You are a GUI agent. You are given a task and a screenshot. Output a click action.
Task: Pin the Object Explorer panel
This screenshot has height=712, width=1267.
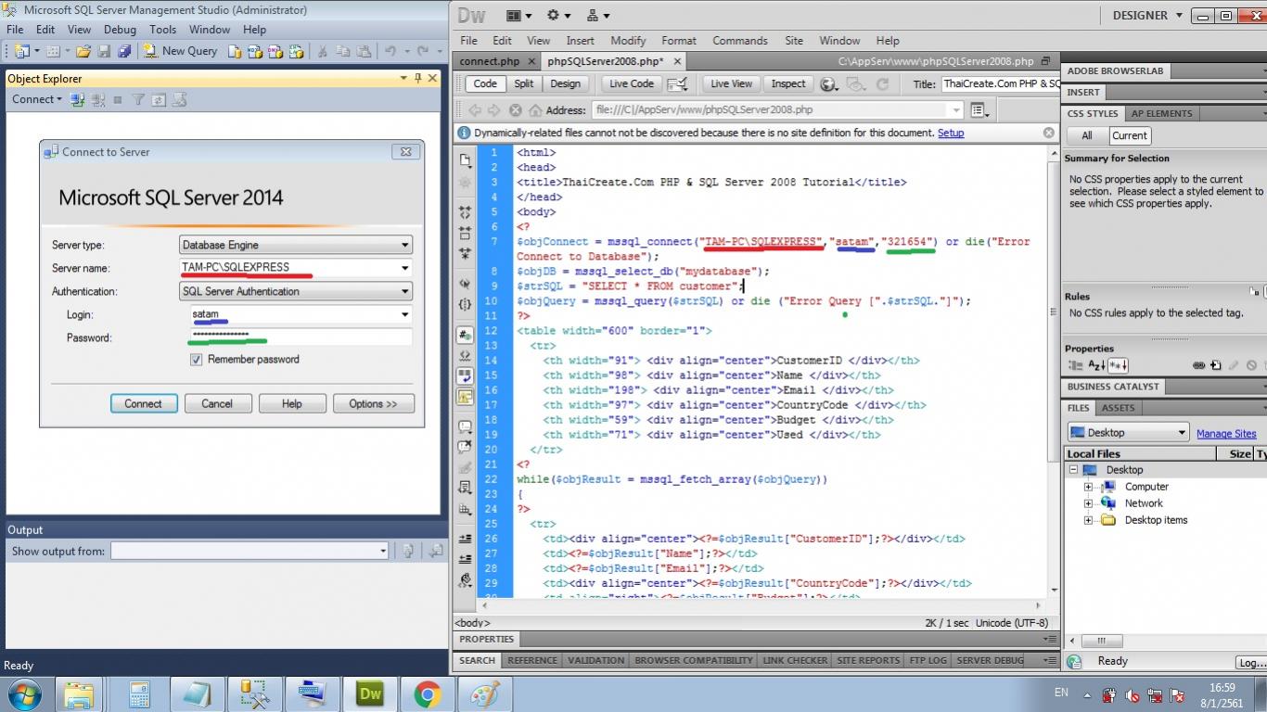pos(418,78)
